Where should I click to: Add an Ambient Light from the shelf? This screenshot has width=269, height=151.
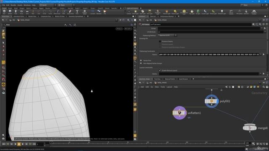click(x=222, y=12)
